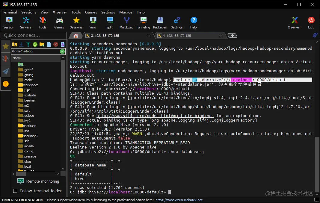Select the .scalaide folder

click(x=27, y=95)
